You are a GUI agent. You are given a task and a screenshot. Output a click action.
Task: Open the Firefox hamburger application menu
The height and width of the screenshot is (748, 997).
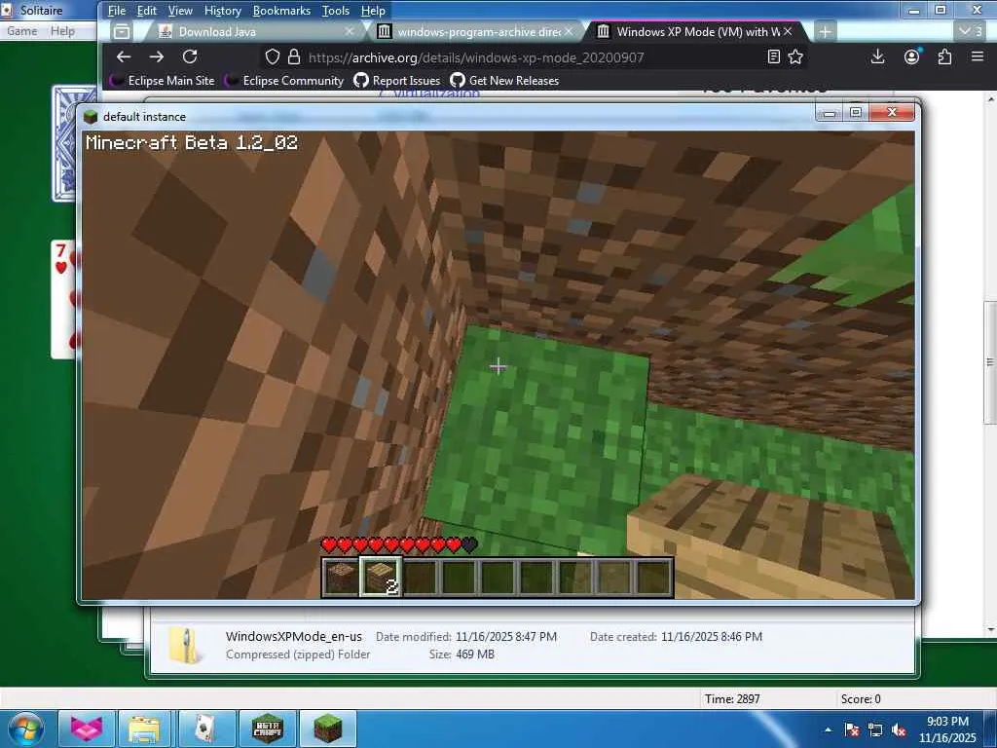[x=978, y=57]
